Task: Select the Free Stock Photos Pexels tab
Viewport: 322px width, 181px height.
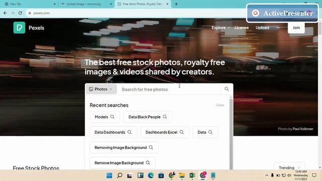Action: coord(143,4)
